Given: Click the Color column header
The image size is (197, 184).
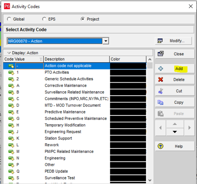Looking at the screenshot, I should [128, 59].
